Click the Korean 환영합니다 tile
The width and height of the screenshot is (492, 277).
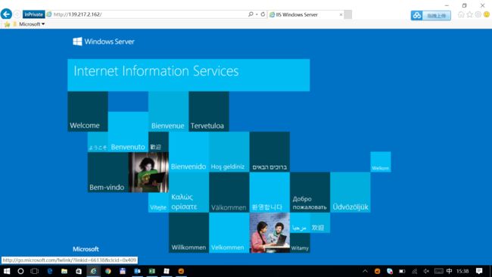click(x=269, y=192)
